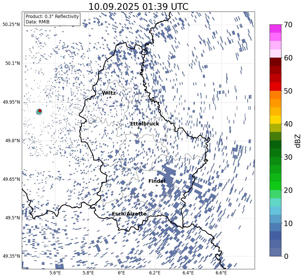Click the 6°E longitude label

(x=121, y=273)
